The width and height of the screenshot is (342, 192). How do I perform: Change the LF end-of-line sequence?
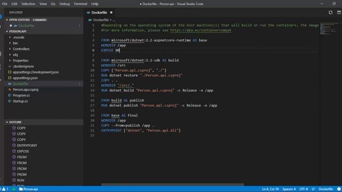point(313,189)
